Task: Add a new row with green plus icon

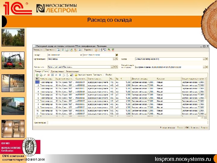Action: [x=37, y=75]
